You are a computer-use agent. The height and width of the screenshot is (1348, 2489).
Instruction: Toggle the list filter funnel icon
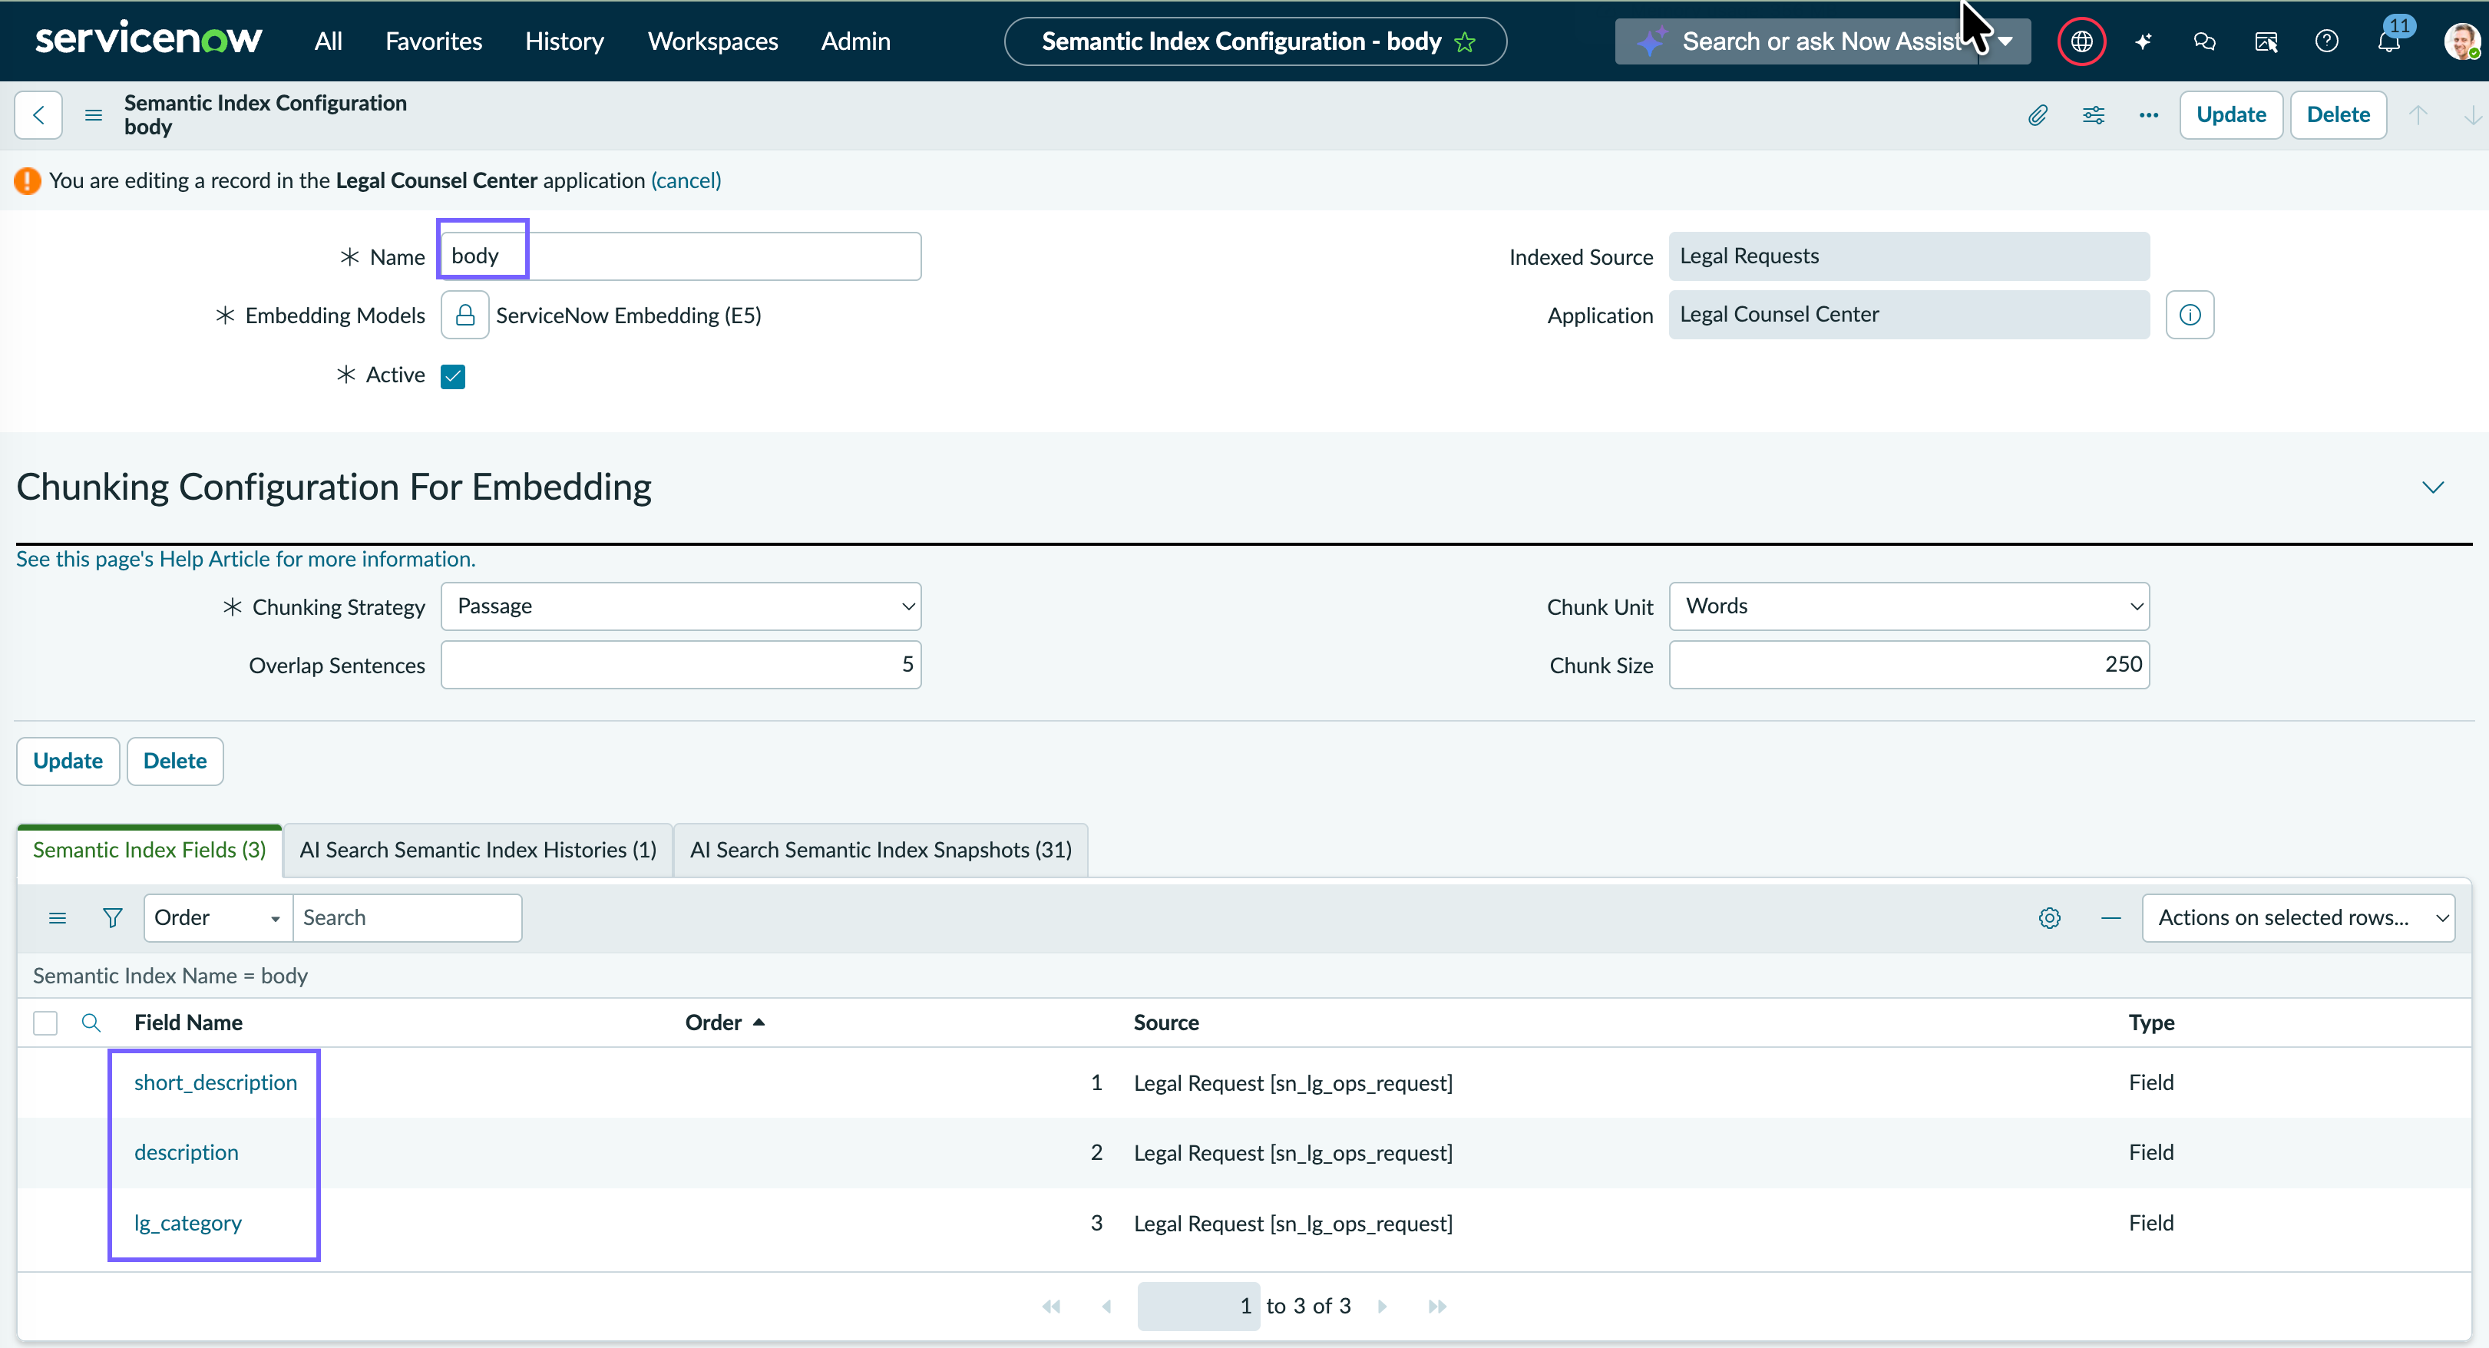(112, 918)
